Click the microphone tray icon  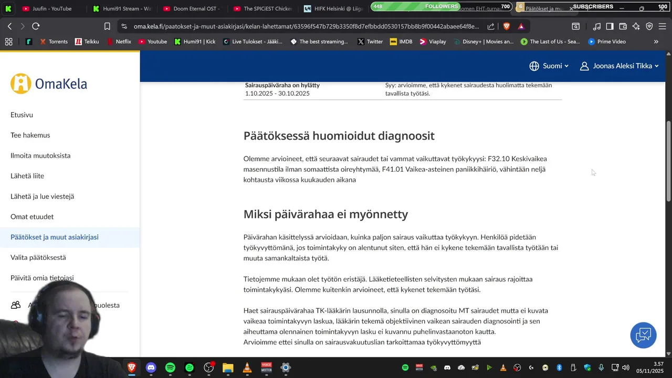click(x=601, y=367)
